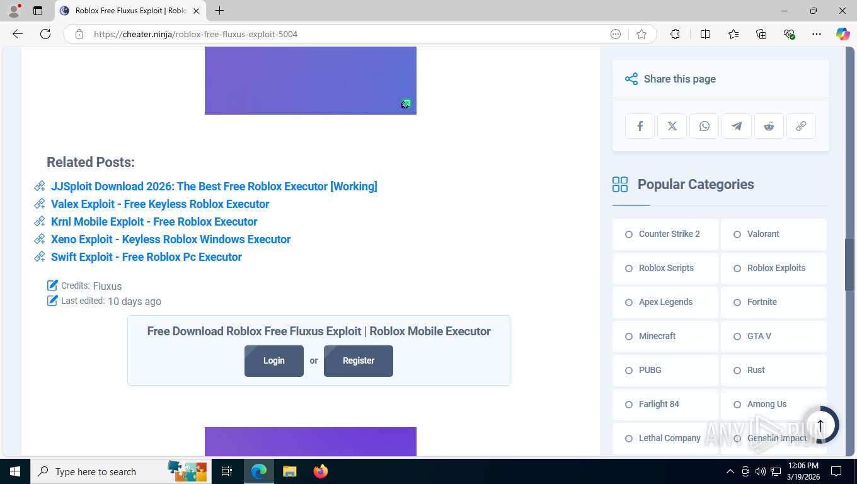Open new tab with plus button

point(219,11)
